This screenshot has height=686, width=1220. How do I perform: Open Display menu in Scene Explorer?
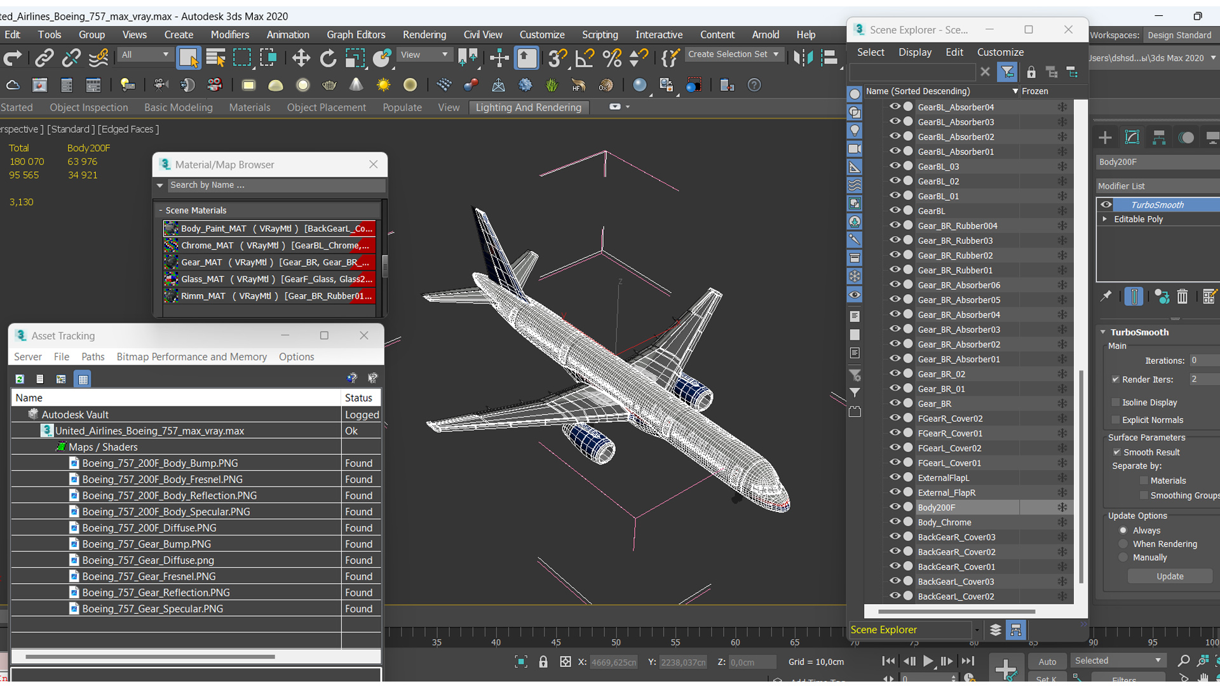[914, 52]
